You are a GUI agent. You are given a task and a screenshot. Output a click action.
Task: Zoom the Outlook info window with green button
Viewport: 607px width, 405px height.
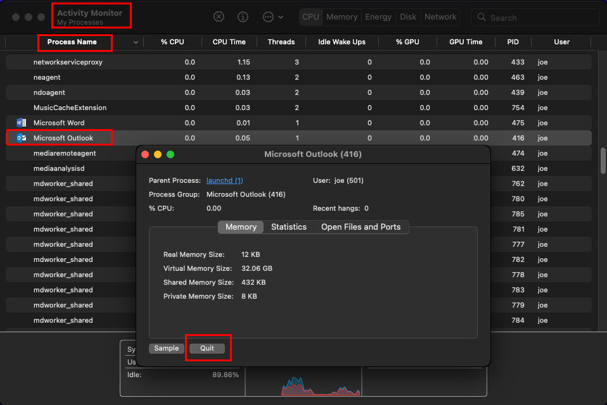(170, 154)
